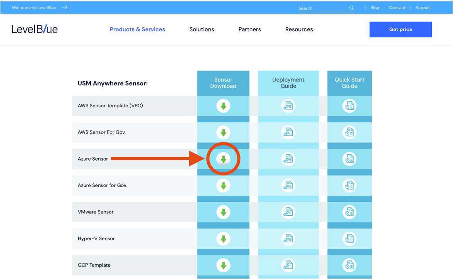Open the VMware Sensor Deployment Guide

pos(288,212)
